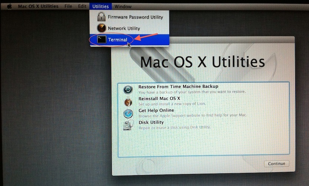Select Reinstall Mac OS X option

[159, 98]
